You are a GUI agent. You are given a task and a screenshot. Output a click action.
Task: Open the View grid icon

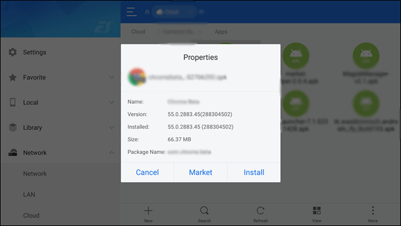(x=316, y=211)
